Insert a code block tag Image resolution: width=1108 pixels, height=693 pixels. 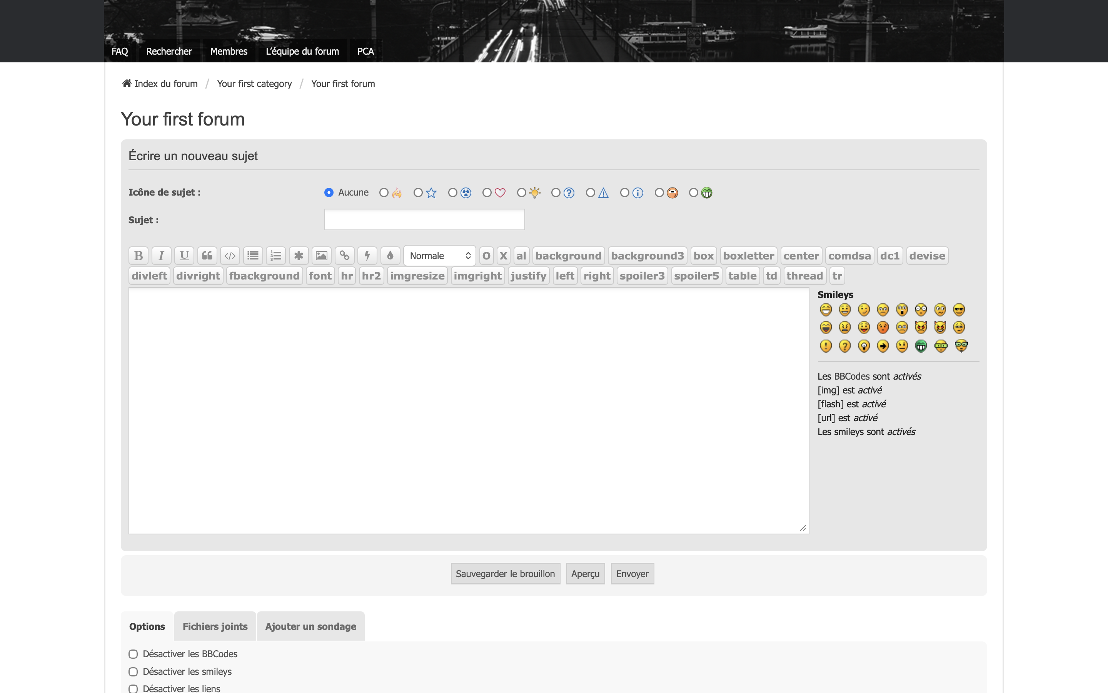230,256
